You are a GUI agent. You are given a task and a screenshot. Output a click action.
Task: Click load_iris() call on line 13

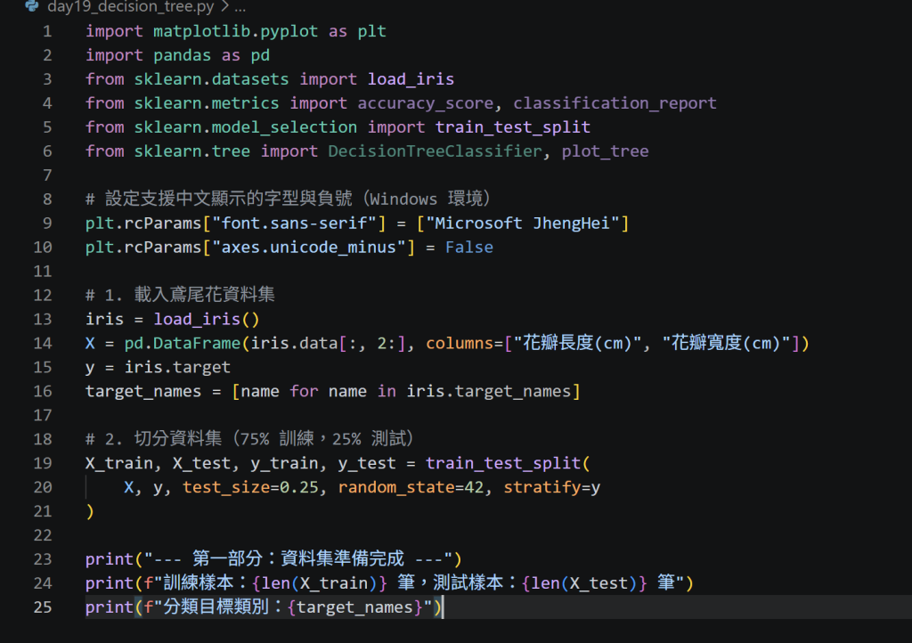click(x=207, y=319)
